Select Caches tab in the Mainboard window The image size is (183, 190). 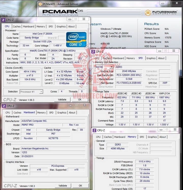pyautogui.click(x=17, y=113)
